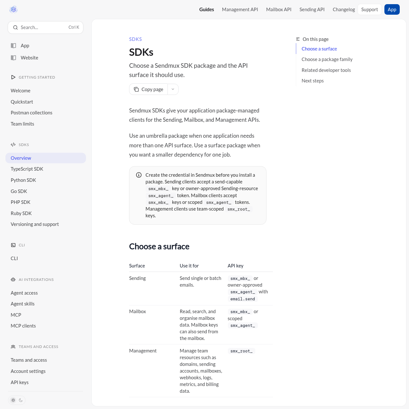Open the Copy page dropdown chevron
This screenshot has width=409, height=409.
[x=173, y=89]
